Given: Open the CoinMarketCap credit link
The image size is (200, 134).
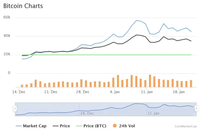Looking at the screenshot, I should click(186, 126).
